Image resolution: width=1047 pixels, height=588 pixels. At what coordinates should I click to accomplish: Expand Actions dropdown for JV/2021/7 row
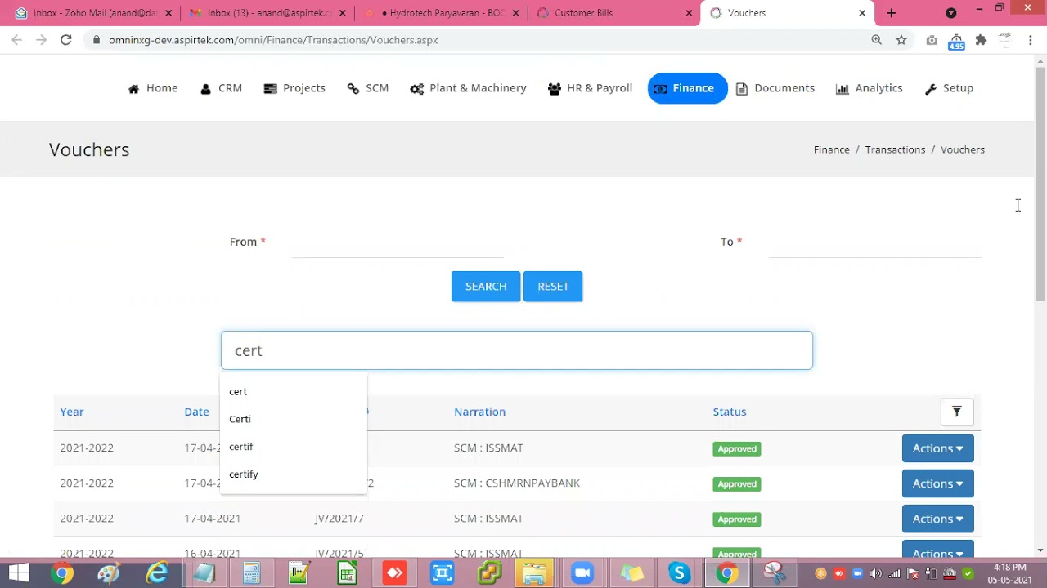pos(937,519)
